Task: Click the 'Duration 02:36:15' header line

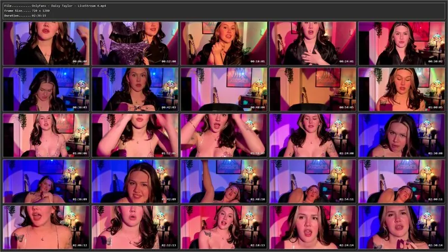Action: point(25,16)
